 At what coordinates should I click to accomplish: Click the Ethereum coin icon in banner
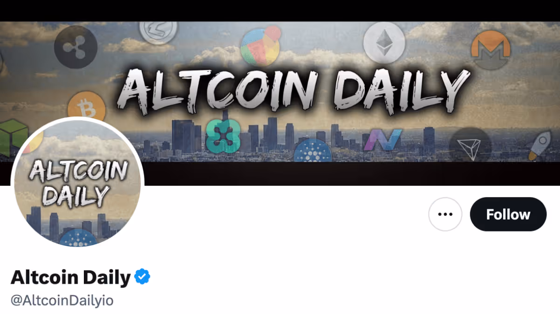384,43
